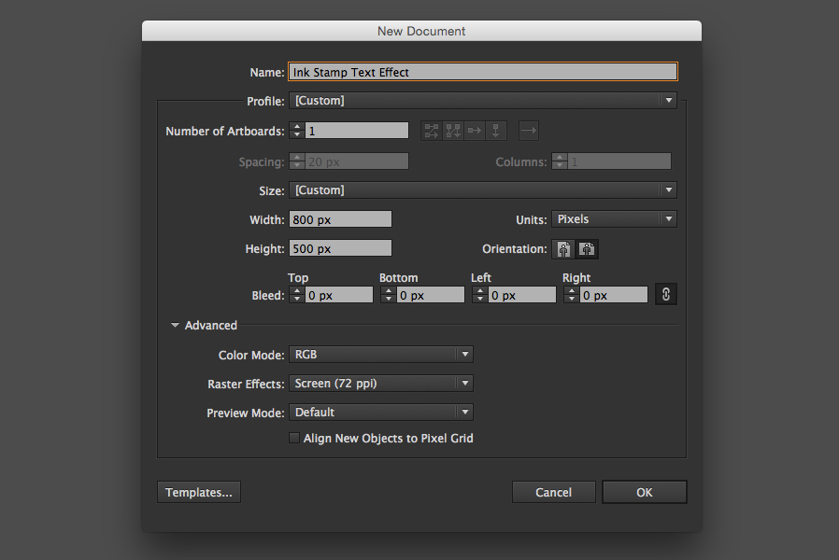This screenshot has width=839, height=560.
Task: Select the Grid by Row artboard layout icon
Action: pos(431,130)
